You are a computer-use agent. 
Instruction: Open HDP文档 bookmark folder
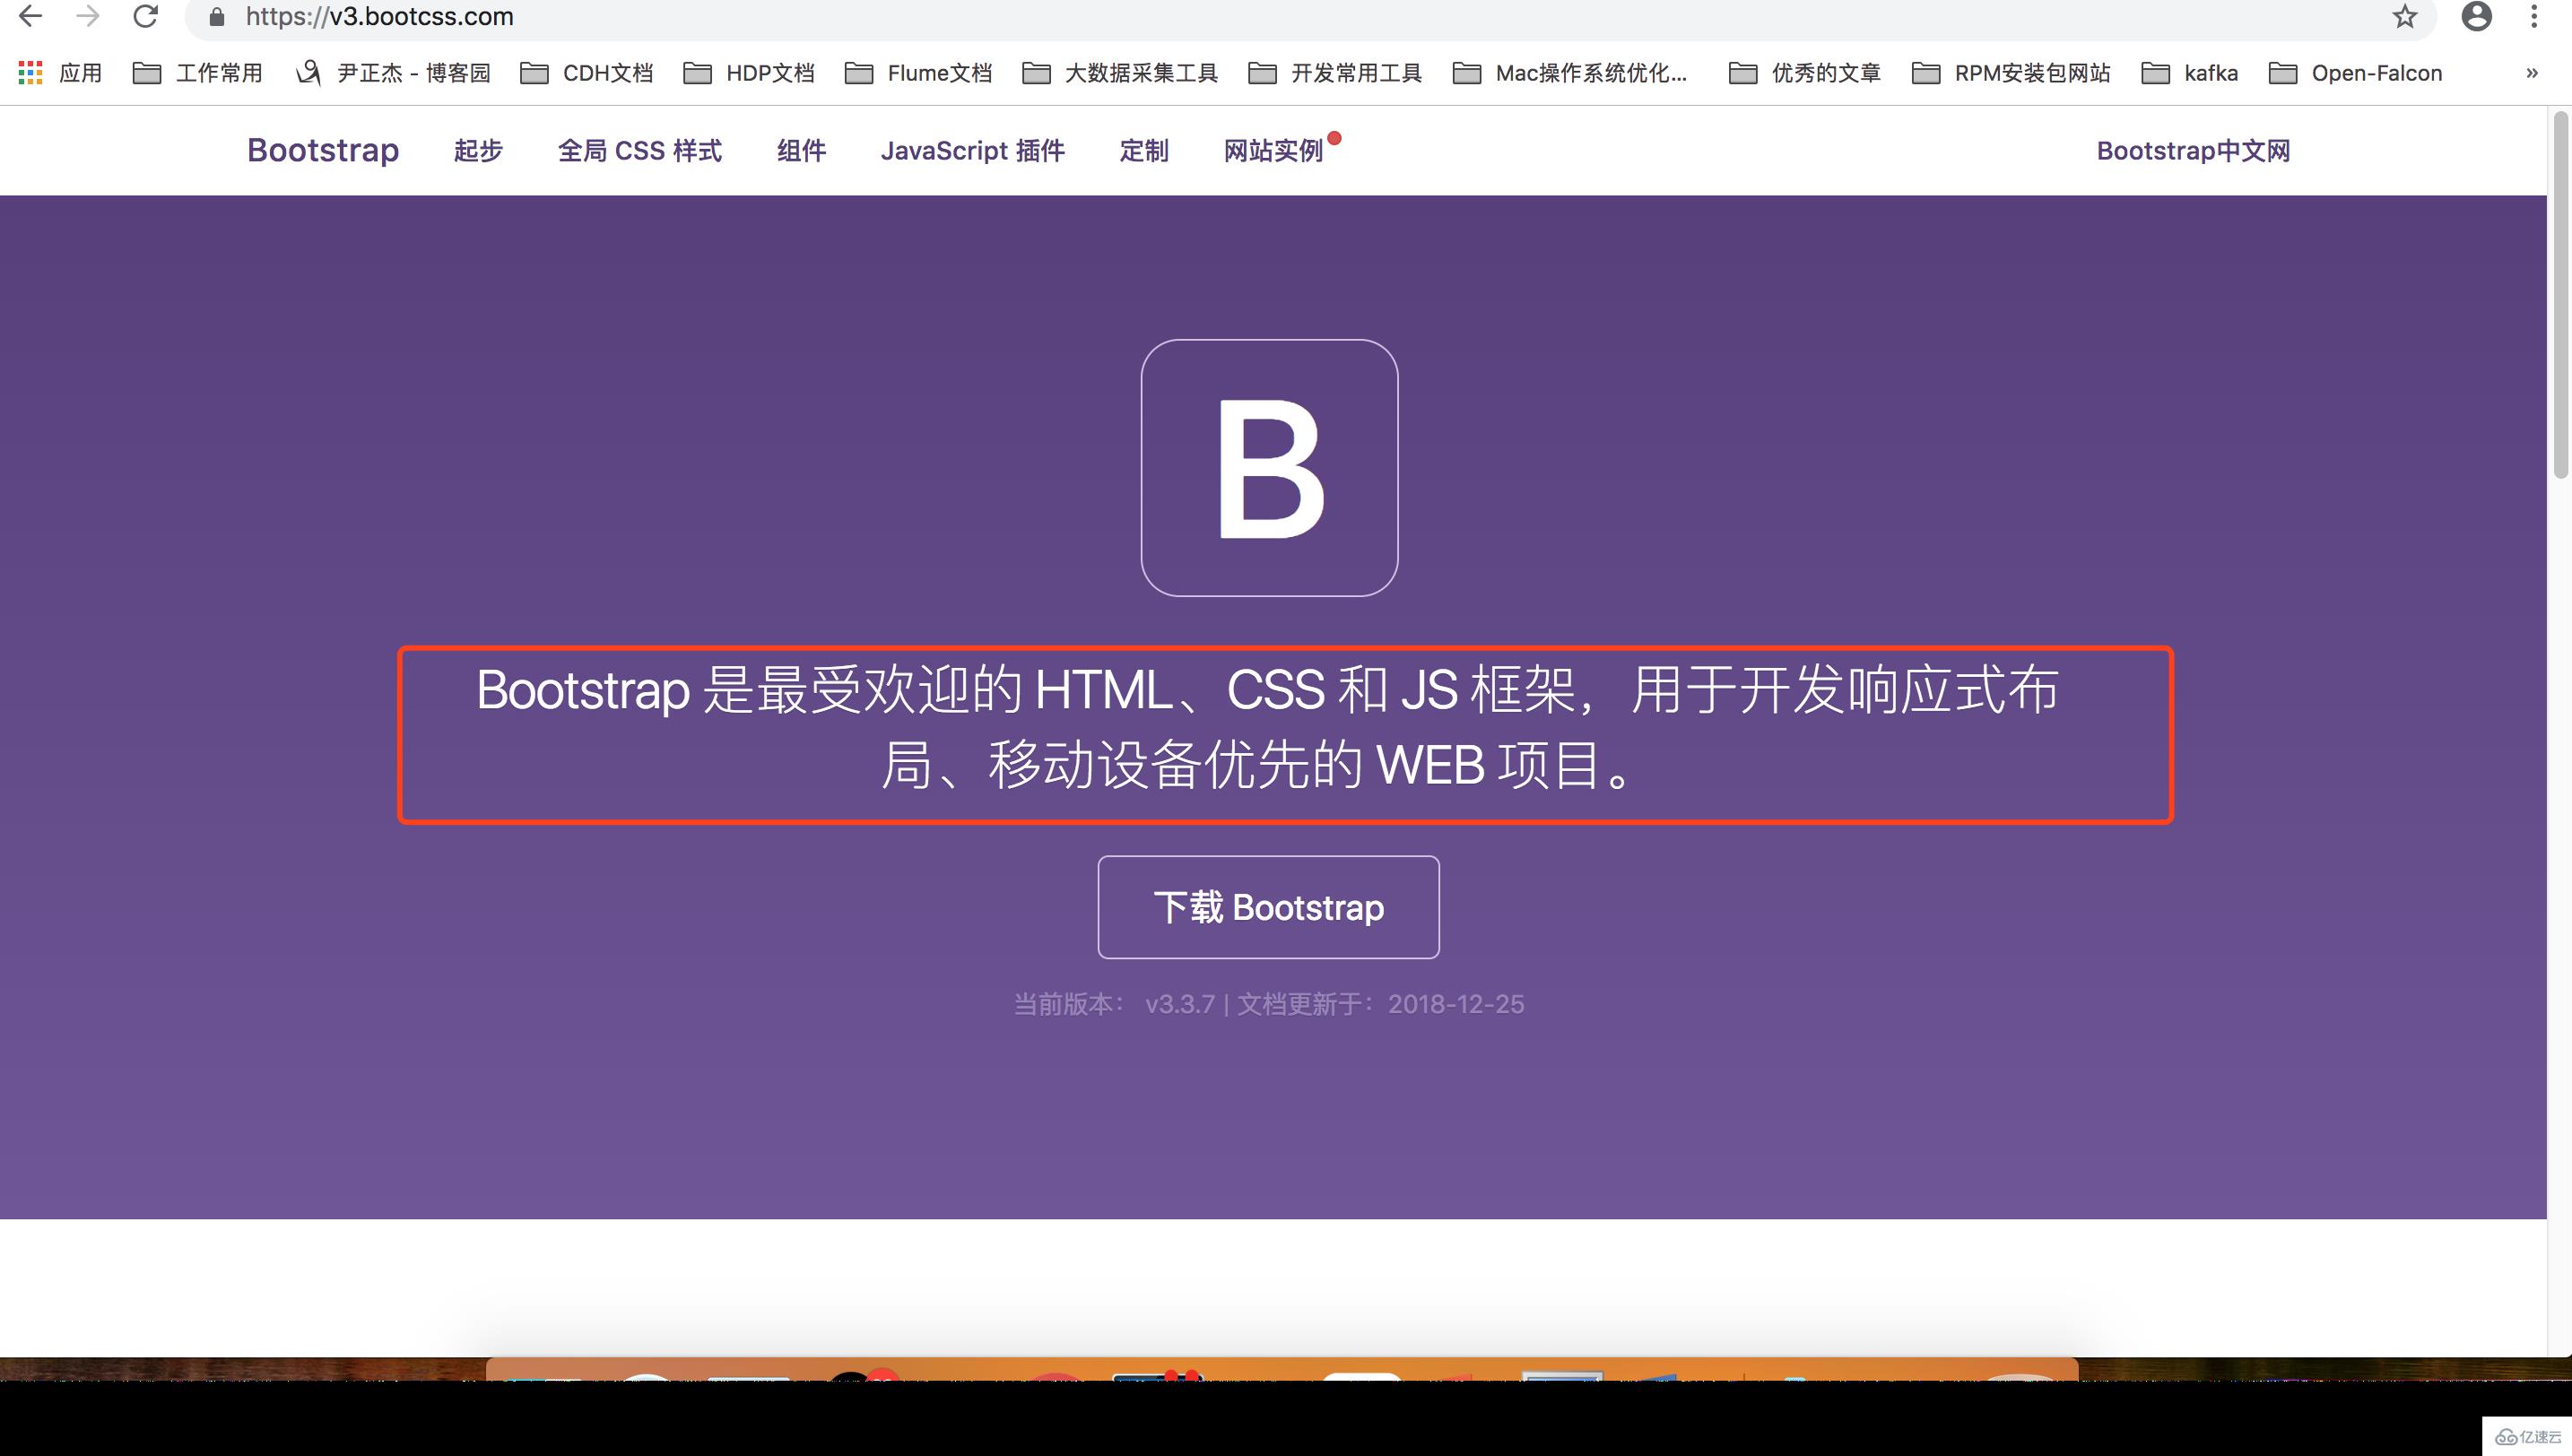click(748, 73)
